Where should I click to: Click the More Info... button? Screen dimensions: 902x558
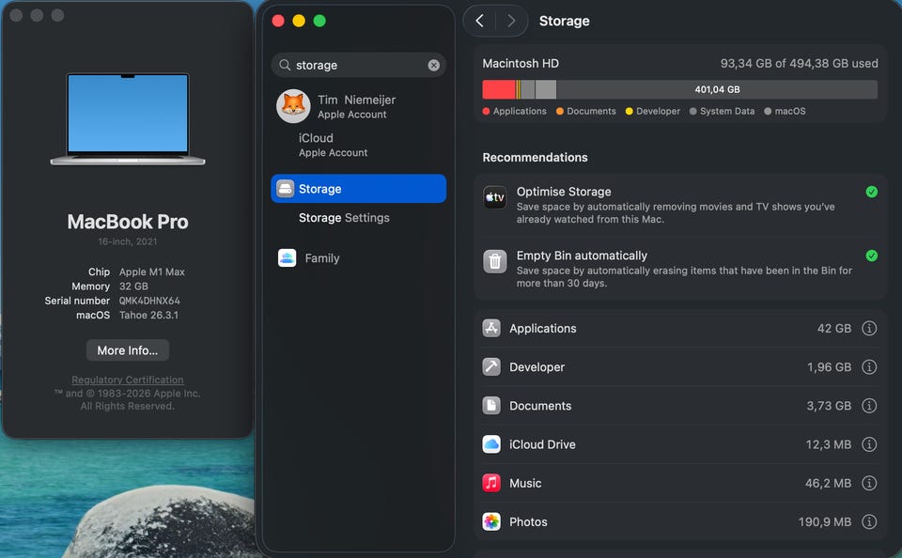[127, 350]
